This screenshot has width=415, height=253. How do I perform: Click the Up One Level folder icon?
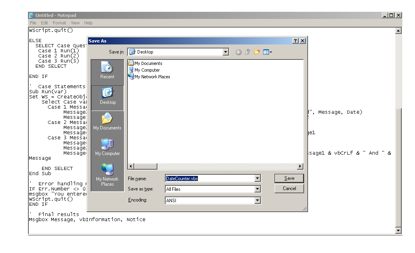tap(247, 52)
